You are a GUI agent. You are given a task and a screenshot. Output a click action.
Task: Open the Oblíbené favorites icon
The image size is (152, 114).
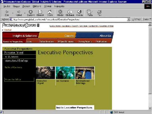70,12
